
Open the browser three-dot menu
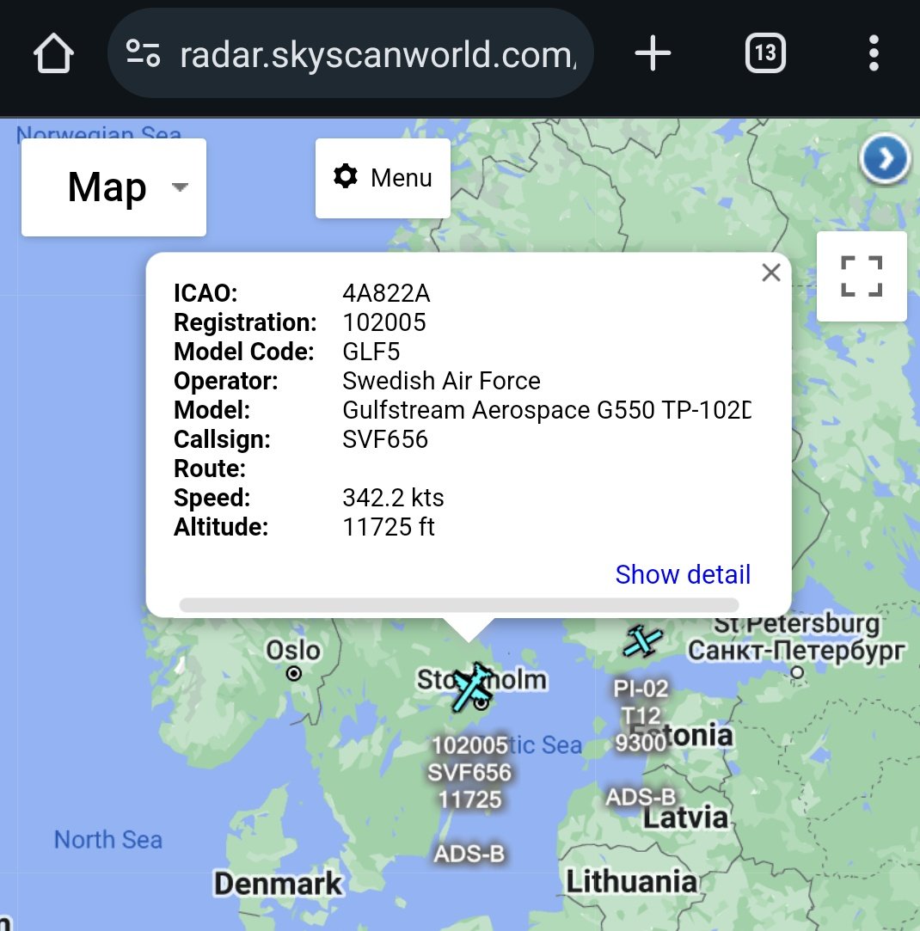point(874,53)
